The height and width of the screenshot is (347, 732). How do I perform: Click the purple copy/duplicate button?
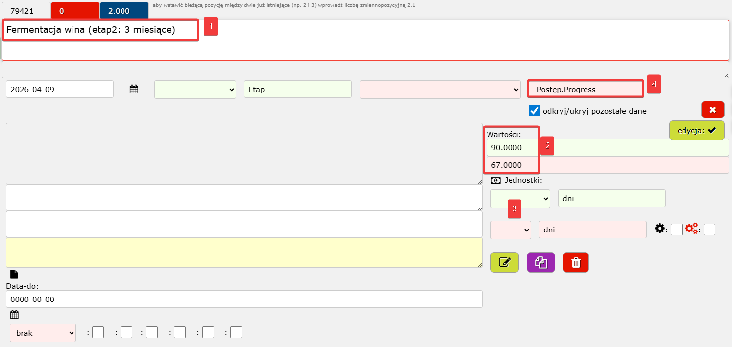click(x=541, y=262)
